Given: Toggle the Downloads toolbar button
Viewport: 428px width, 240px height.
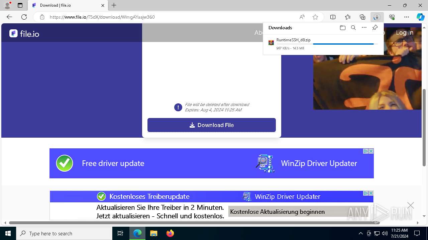Looking at the screenshot, I should pos(377,17).
